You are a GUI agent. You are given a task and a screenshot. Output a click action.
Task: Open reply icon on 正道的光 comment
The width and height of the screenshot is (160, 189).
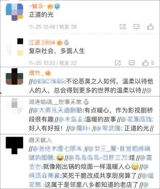point(136,27)
